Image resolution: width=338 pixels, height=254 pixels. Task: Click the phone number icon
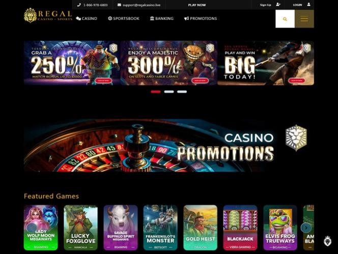point(79,5)
